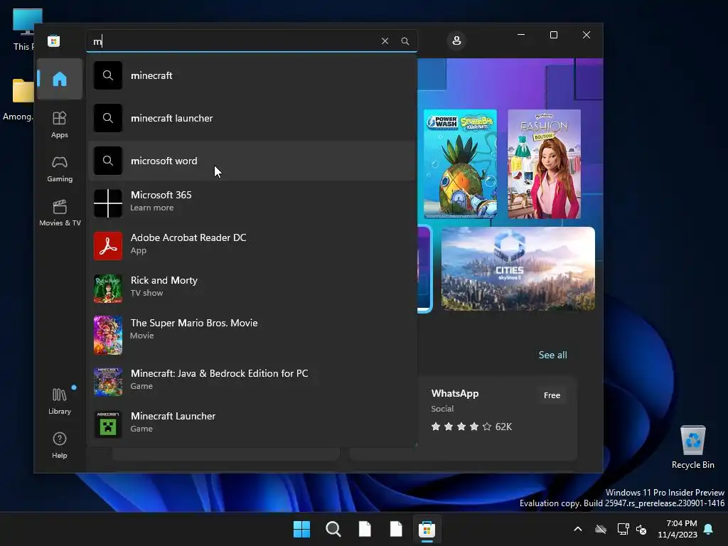This screenshot has width=728, height=546.
Task: Click the OneDrive cloud tray icon
Action: [x=601, y=529]
